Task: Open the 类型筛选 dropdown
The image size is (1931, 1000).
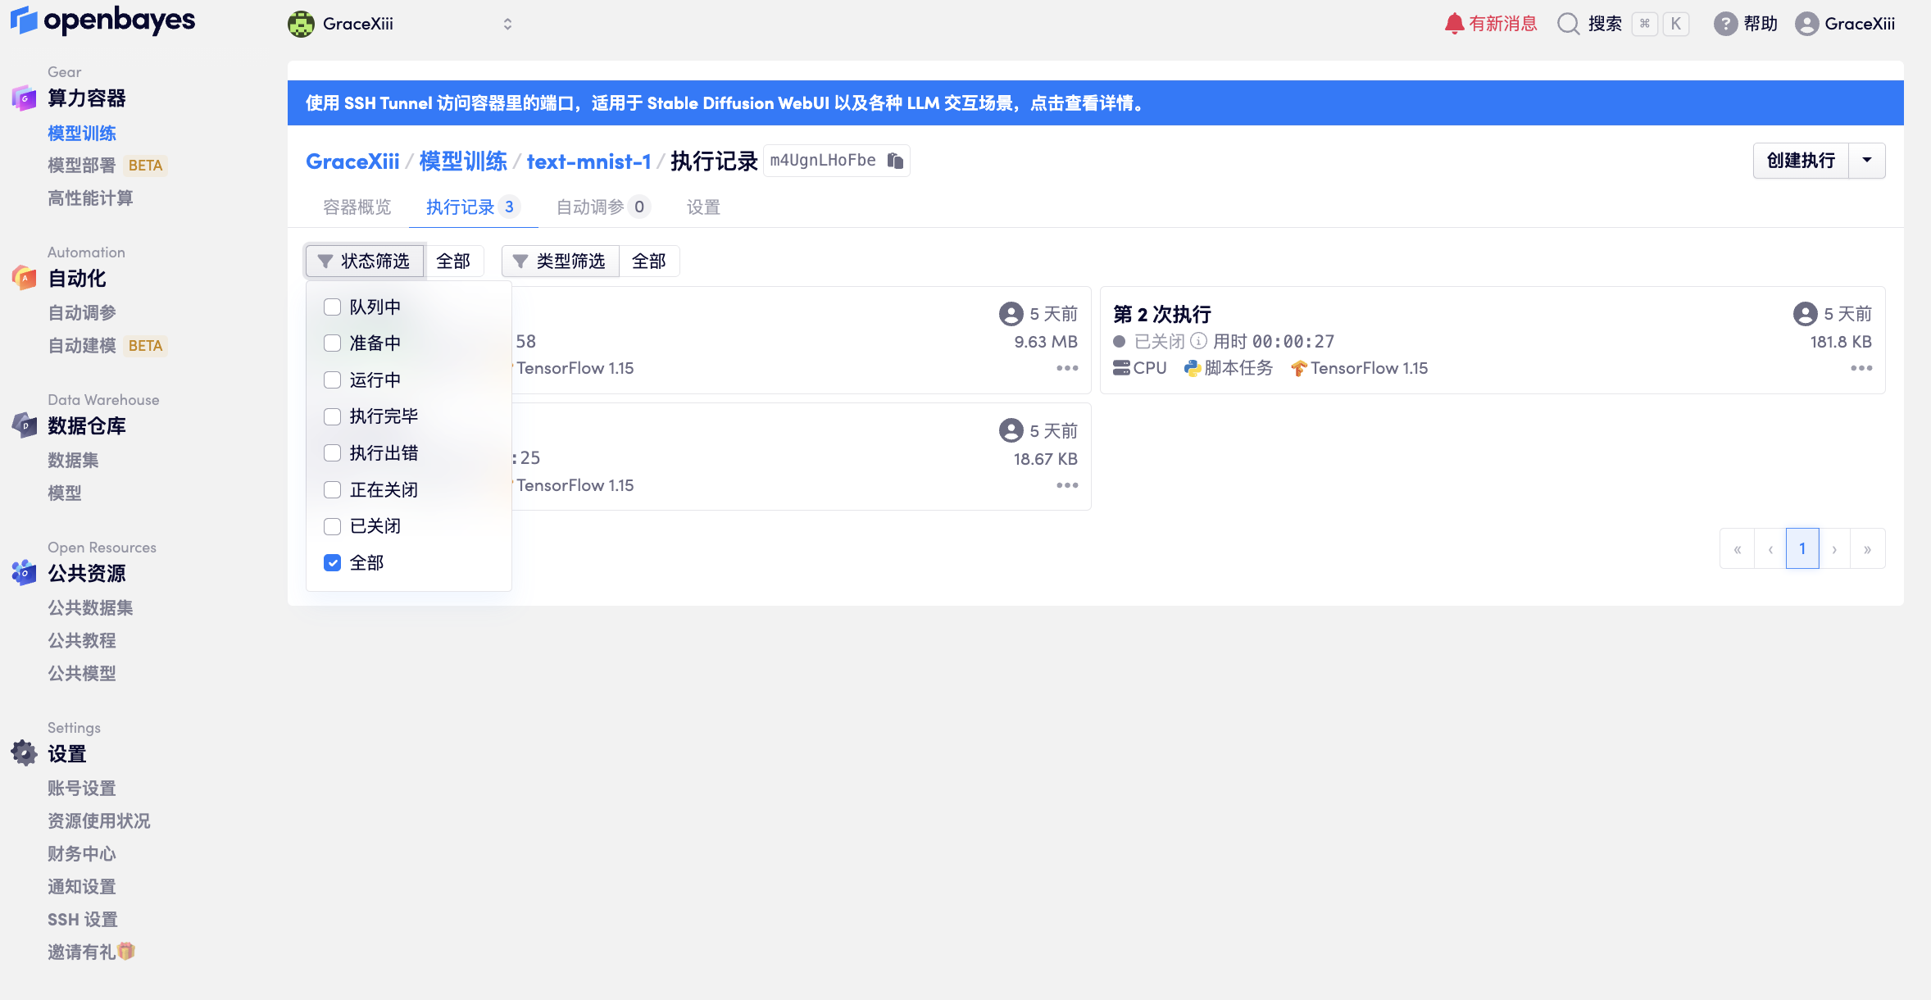Action: [561, 261]
